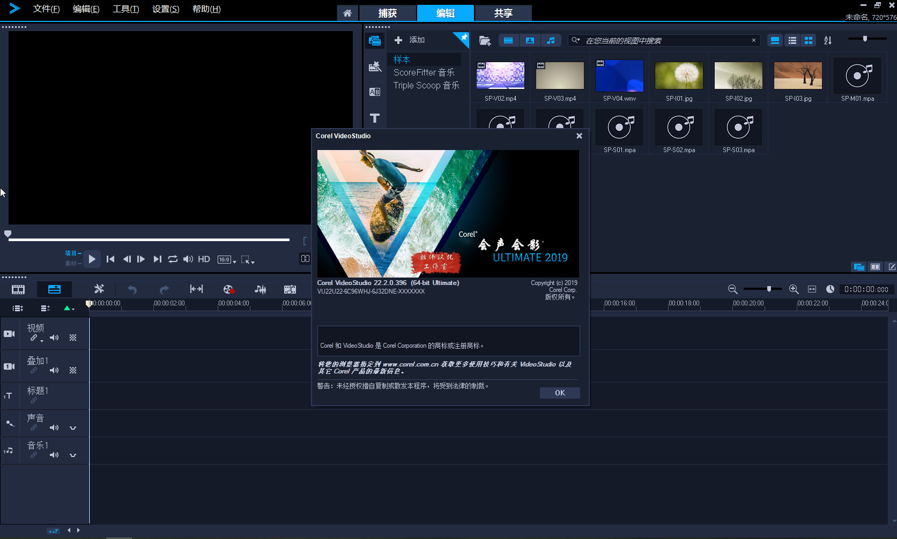Mute the 视频 track audio

click(x=54, y=338)
